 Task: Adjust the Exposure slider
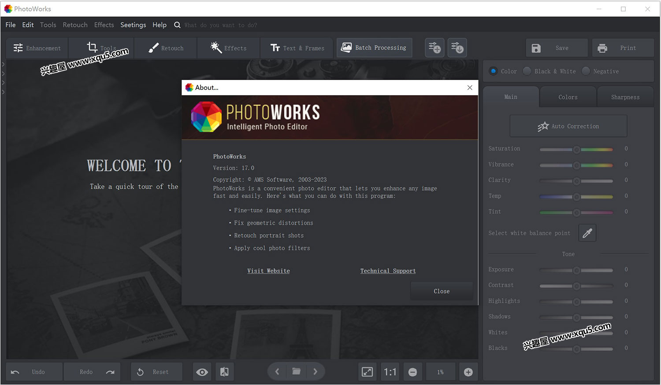(x=576, y=270)
